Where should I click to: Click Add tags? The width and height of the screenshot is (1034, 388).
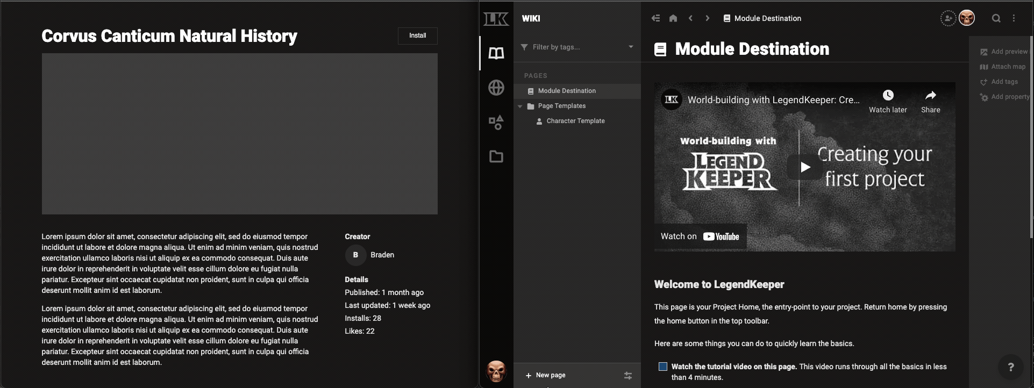tap(999, 82)
